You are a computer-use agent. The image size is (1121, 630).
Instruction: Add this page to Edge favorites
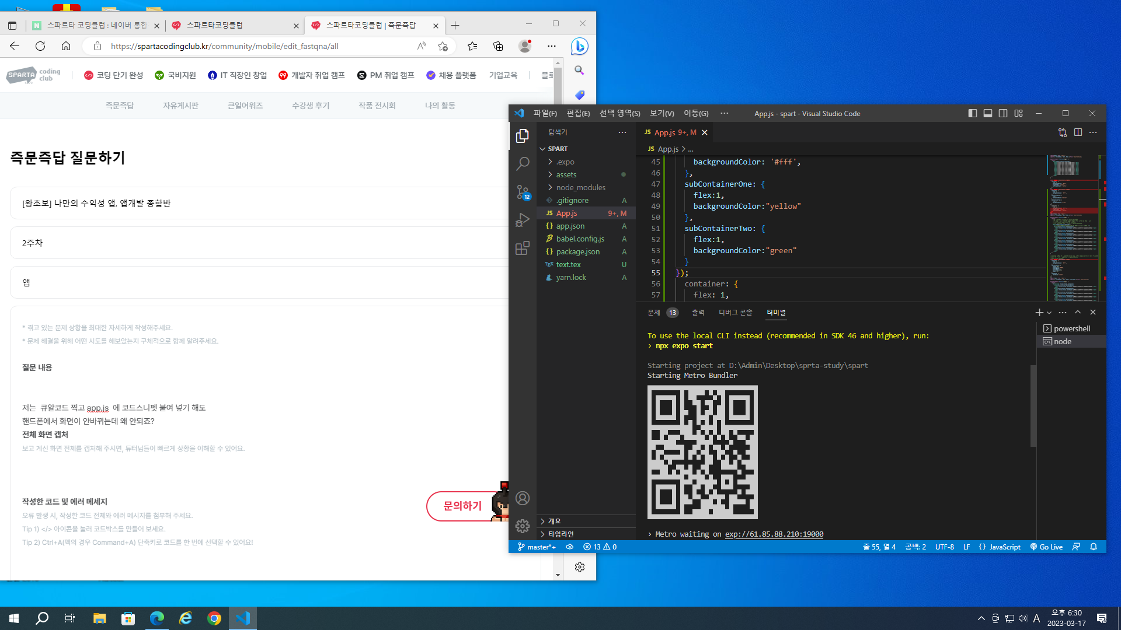pos(443,46)
